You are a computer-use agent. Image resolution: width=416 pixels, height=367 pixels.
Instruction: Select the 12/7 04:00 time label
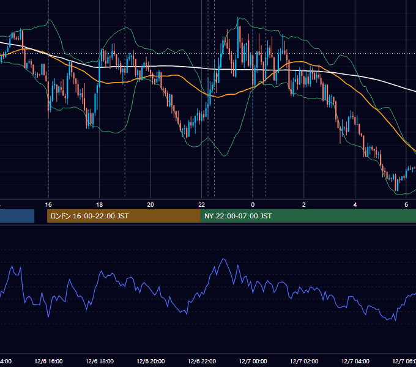(x=355, y=361)
